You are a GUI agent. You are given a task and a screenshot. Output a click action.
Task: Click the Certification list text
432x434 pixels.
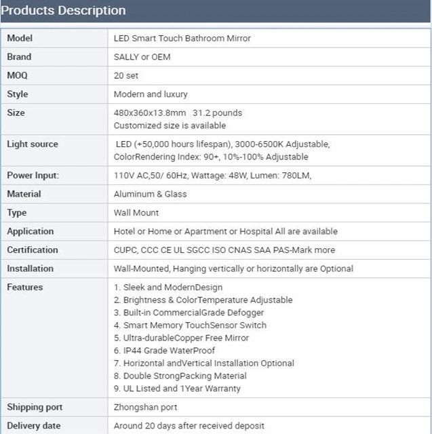224,250
